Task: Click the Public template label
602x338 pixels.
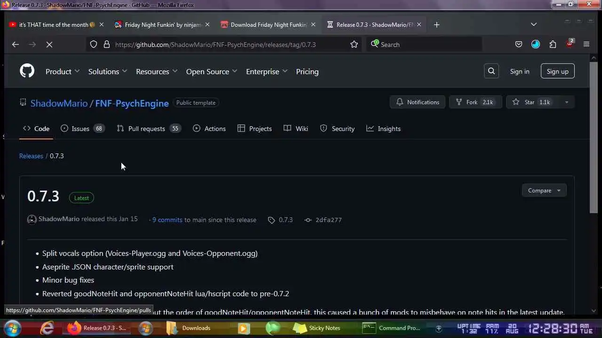Action: click(196, 103)
